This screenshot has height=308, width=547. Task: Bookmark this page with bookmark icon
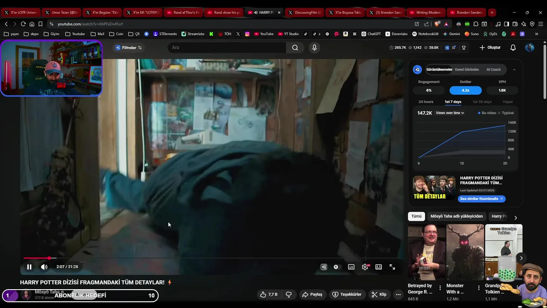click(40, 24)
